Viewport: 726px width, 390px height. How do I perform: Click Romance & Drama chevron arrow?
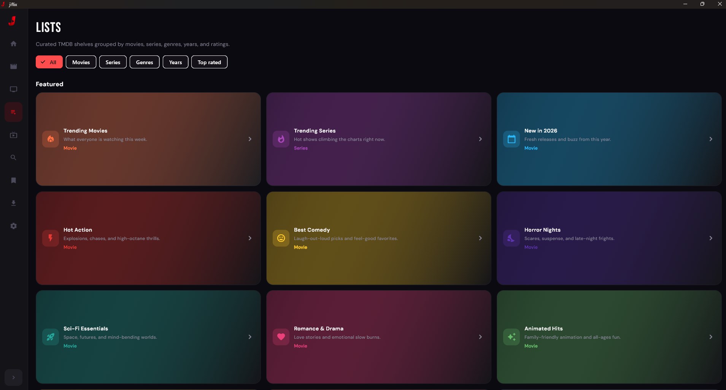point(480,337)
